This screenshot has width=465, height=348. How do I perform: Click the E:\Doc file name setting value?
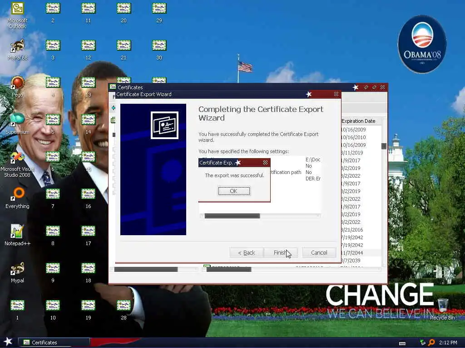pos(313,159)
